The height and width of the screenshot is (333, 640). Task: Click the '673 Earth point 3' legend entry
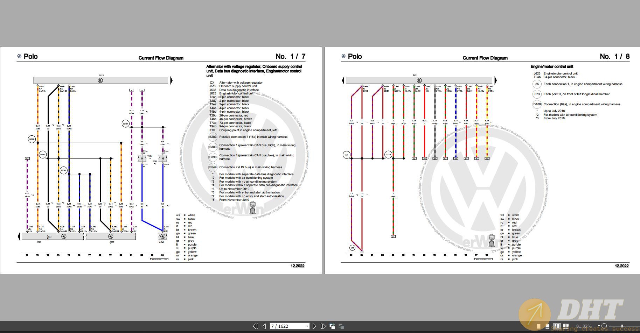click(x=571, y=94)
